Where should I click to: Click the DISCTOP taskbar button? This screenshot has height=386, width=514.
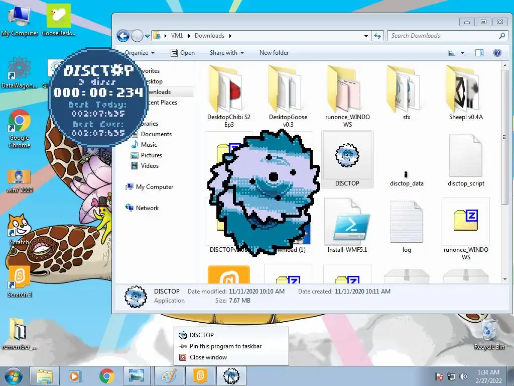(x=231, y=376)
